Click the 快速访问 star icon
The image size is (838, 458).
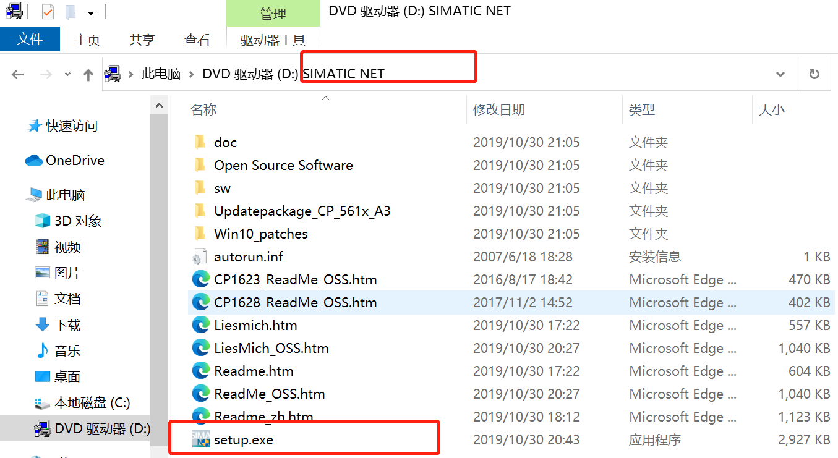(x=35, y=126)
